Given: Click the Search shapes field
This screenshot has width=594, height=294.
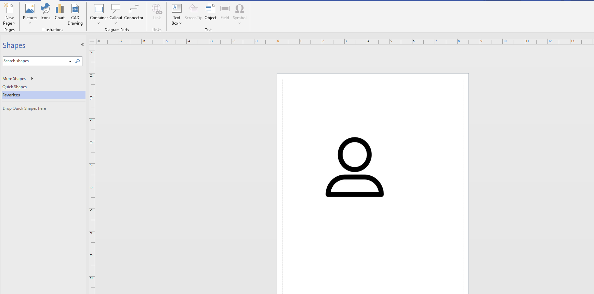Looking at the screenshot, I should click(36, 61).
